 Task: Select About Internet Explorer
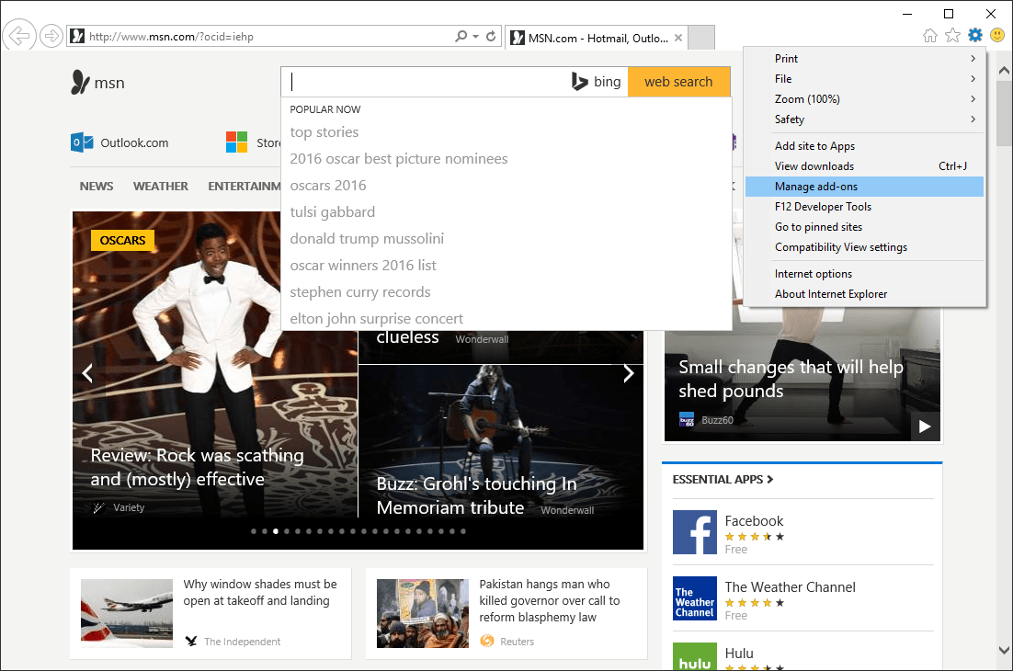pos(865,294)
